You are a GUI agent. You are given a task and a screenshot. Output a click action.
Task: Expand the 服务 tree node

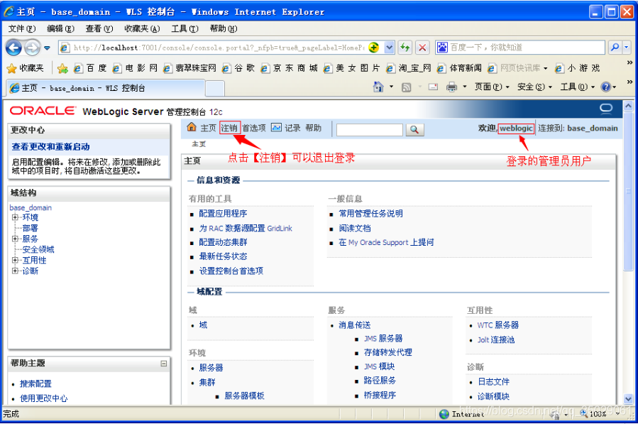[x=15, y=239]
